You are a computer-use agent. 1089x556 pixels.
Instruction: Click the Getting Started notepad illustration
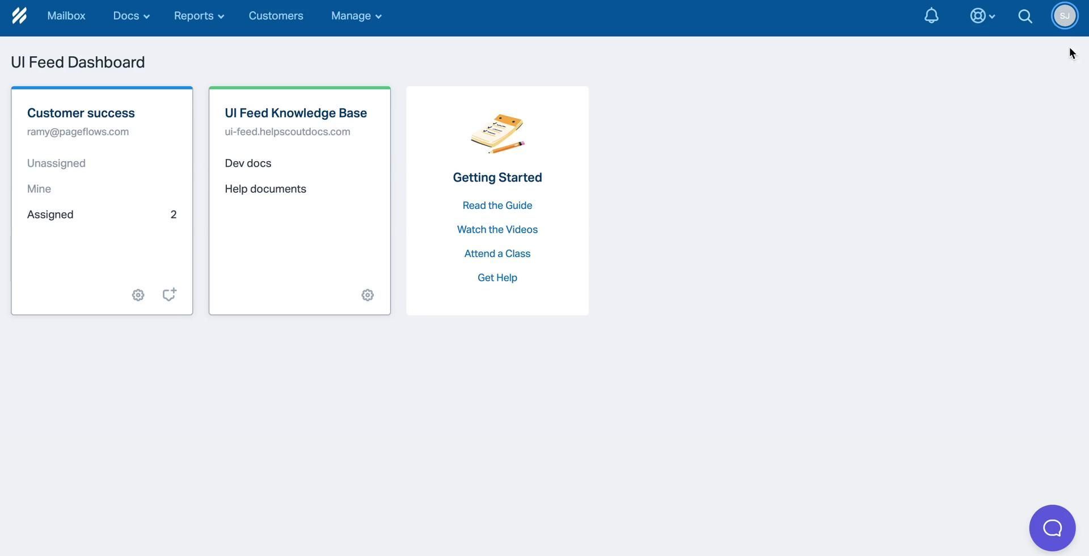497,134
